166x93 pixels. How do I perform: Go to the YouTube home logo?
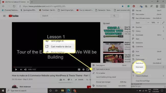click(14, 16)
